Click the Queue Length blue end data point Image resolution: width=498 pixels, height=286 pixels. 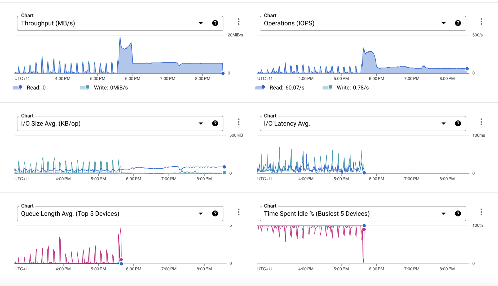click(x=121, y=264)
